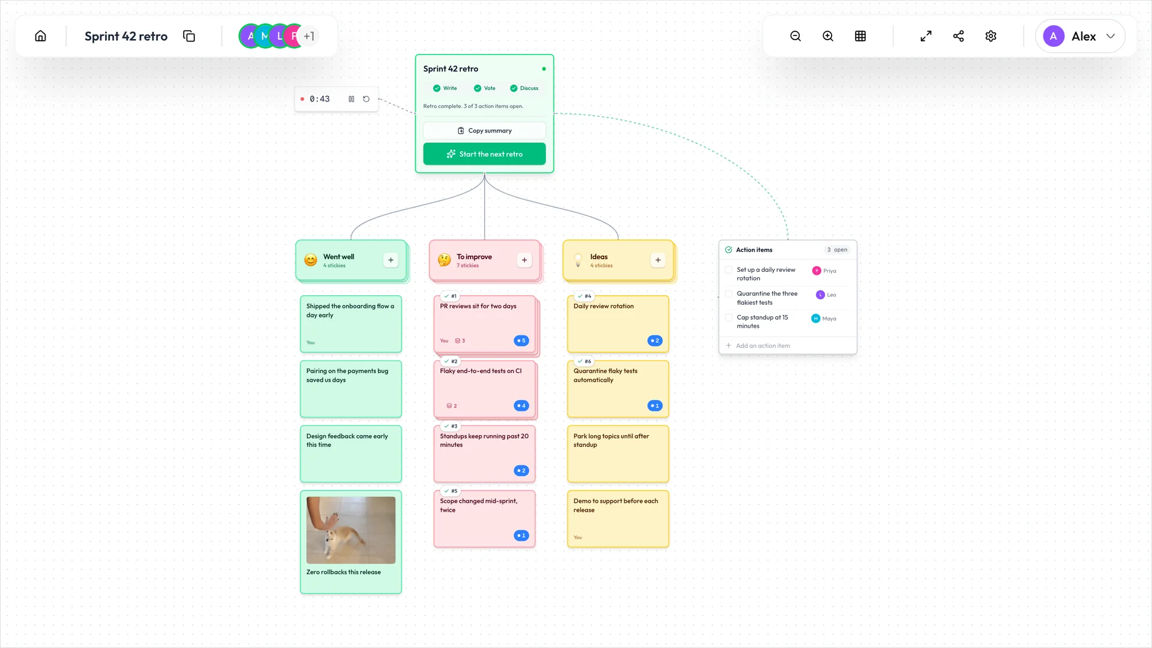This screenshot has height=648, width=1152.
Task: Open the cat image on Zero rollbacks sticky
Action: tap(351, 530)
